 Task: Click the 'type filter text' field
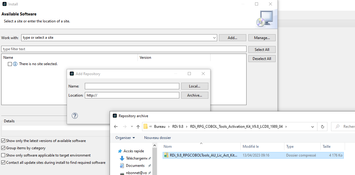point(124,49)
